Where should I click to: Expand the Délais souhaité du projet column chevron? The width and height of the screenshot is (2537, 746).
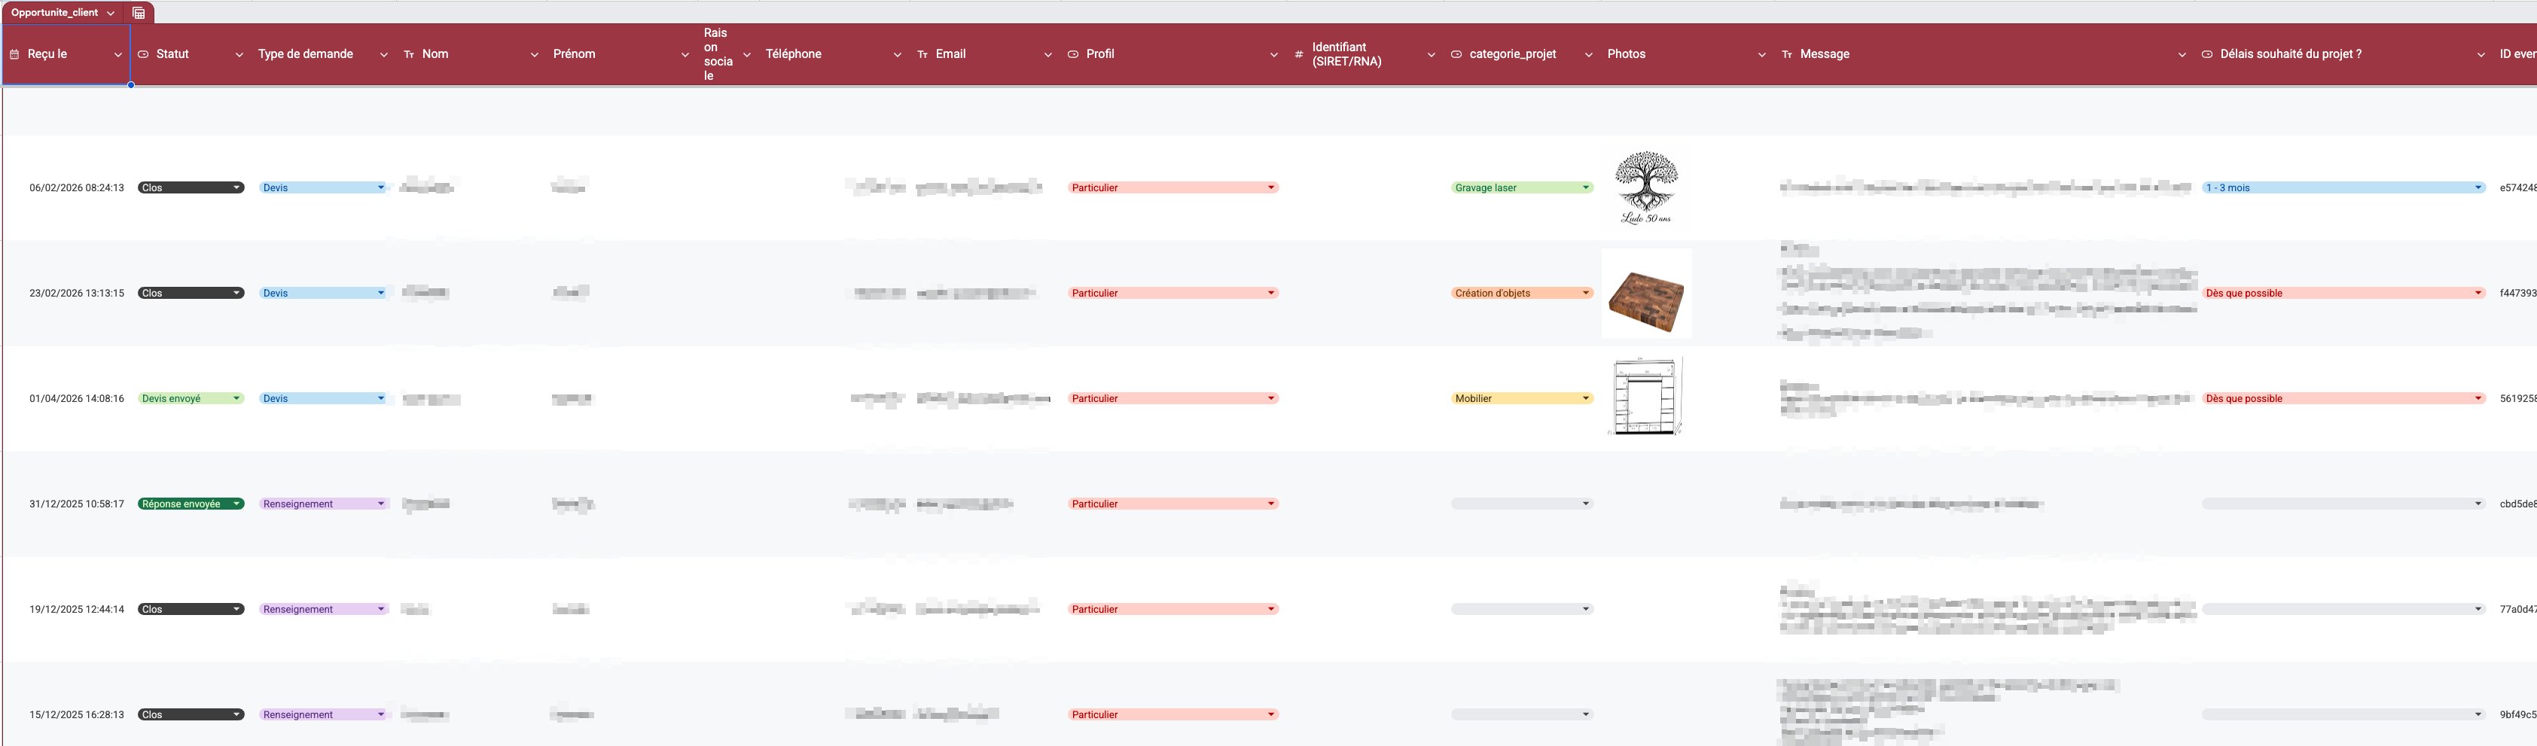pos(2481,55)
